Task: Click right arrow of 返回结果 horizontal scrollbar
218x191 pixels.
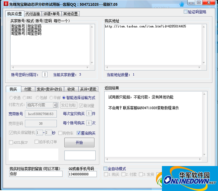Action: click(x=200, y=159)
